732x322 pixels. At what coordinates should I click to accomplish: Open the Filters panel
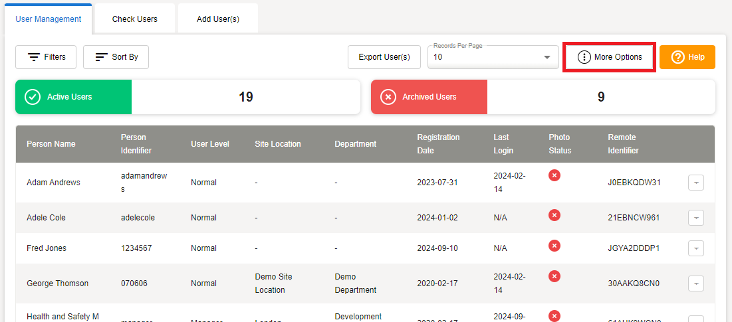46,57
